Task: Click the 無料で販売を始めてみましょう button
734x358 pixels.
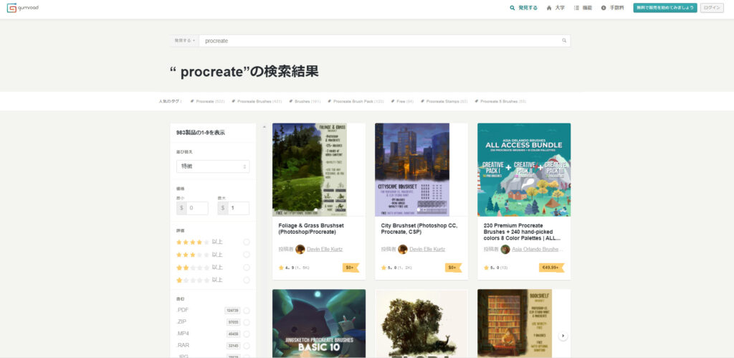Action: [x=665, y=8]
